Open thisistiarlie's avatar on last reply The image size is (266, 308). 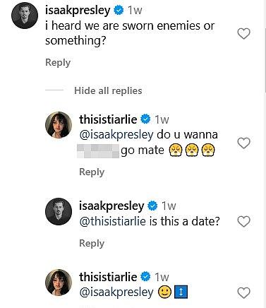coord(59,282)
